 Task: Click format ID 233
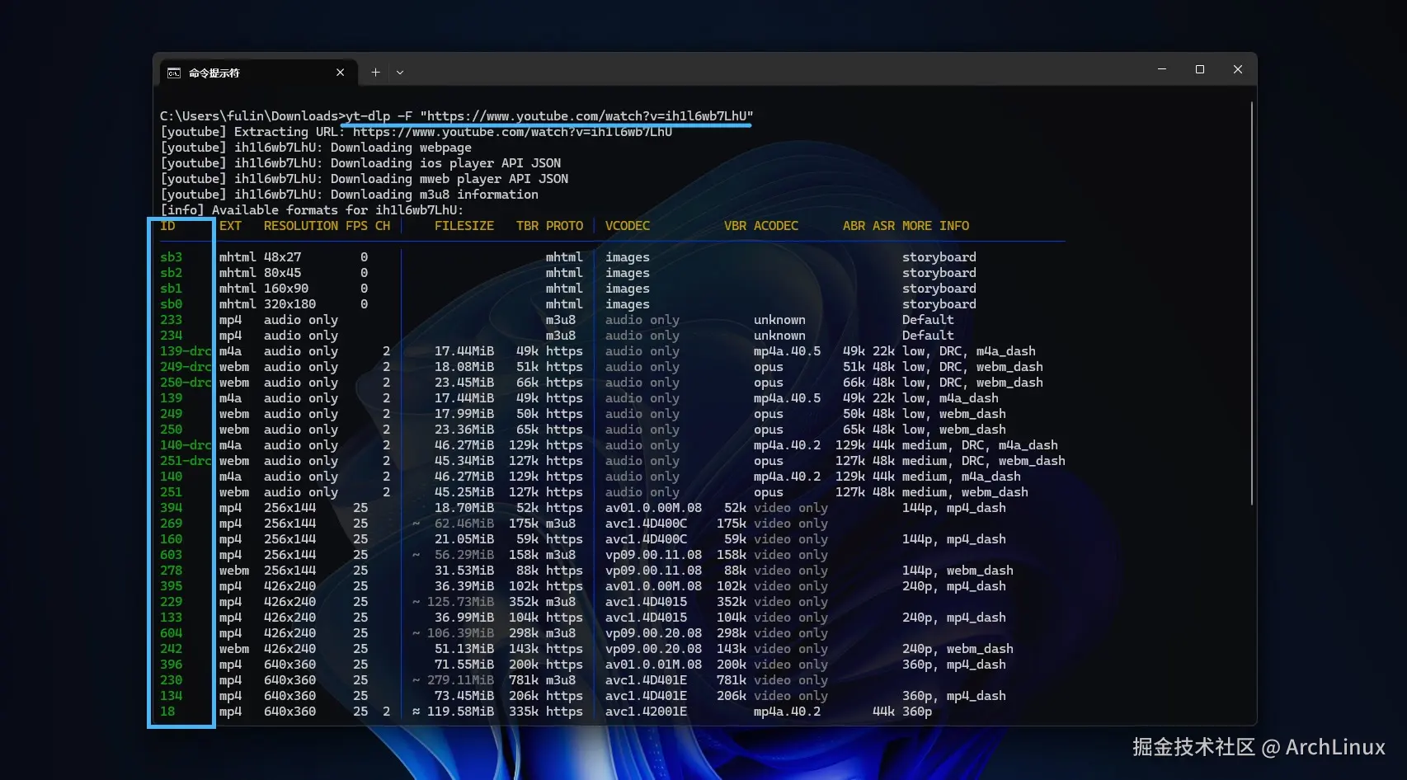click(171, 320)
